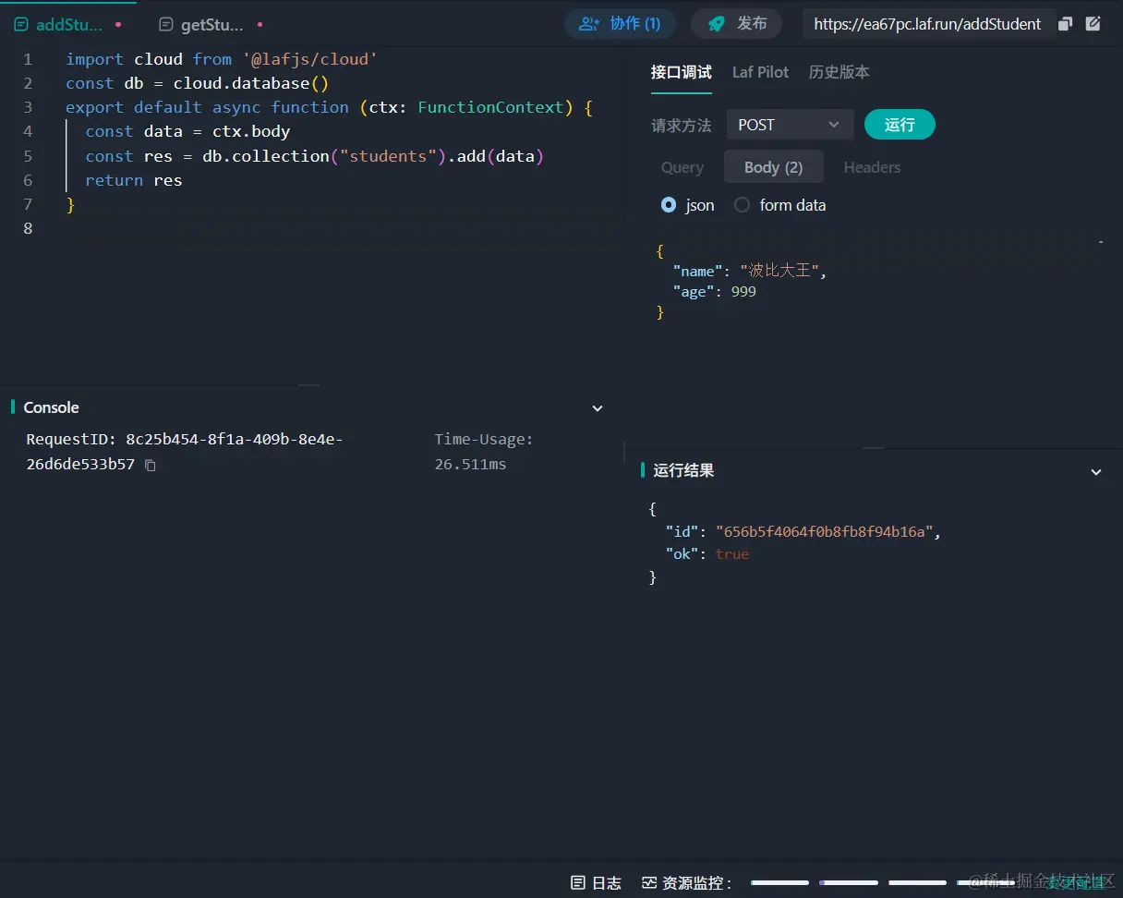This screenshot has height=898, width=1123.
Task: Collapse the Console panel chevron
Action: coord(598,408)
